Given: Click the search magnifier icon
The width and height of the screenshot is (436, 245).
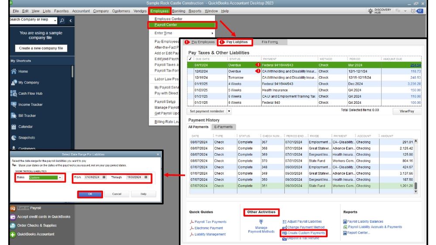Looking at the screenshot, I should 62,20.
